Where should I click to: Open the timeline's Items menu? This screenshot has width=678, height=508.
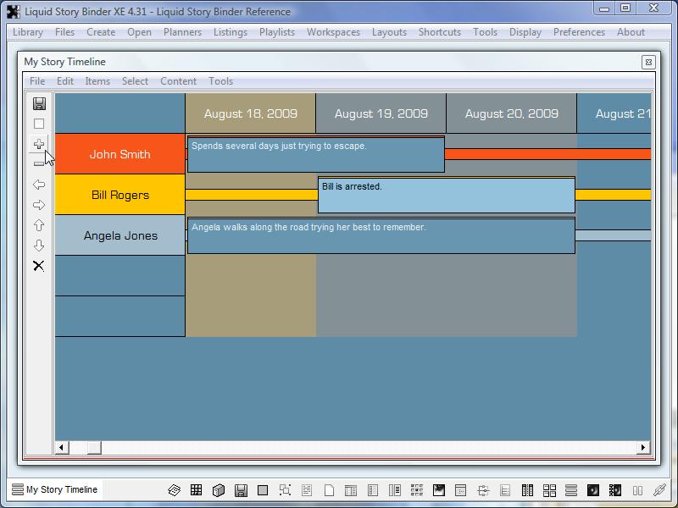point(97,81)
